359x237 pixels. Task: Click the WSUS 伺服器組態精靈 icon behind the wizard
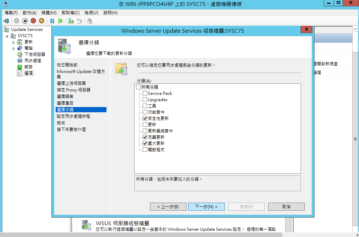pos(87,226)
